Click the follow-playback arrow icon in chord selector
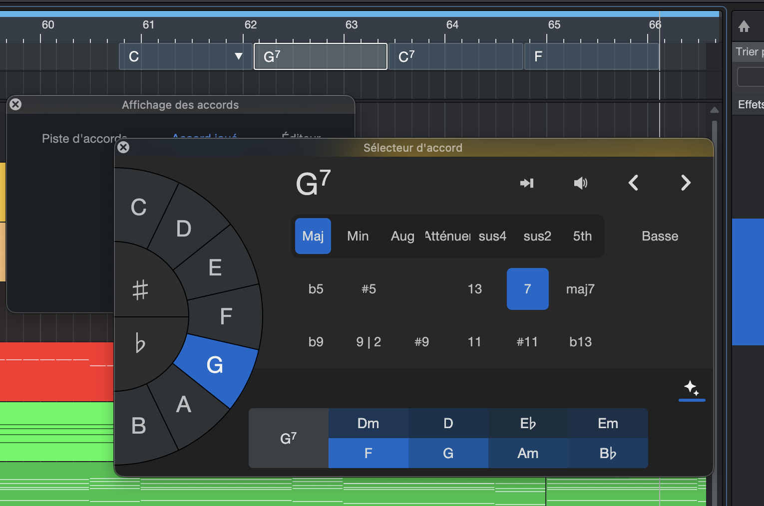 [x=527, y=183]
